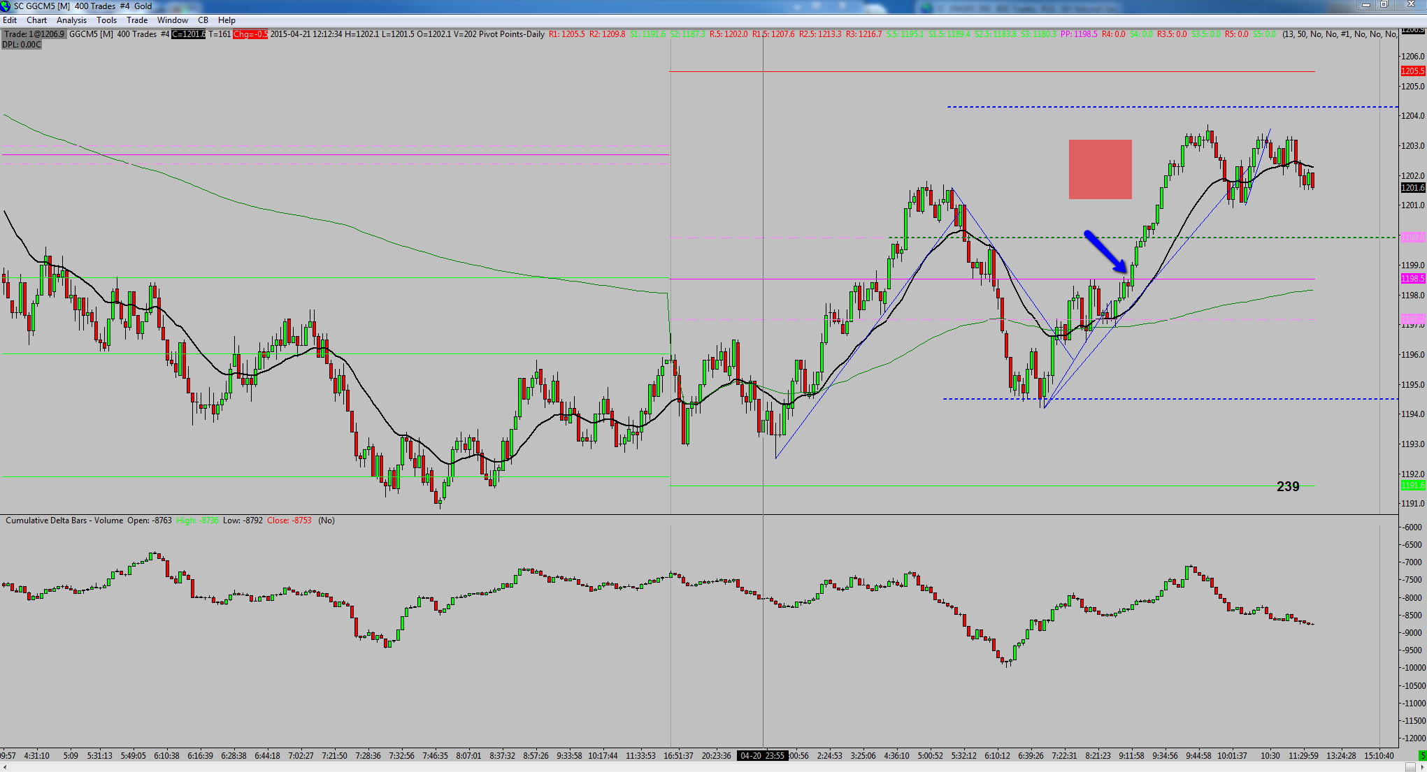Click the 1195.0 price scale value
The image size is (1427, 772).
click(x=1413, y=385)
